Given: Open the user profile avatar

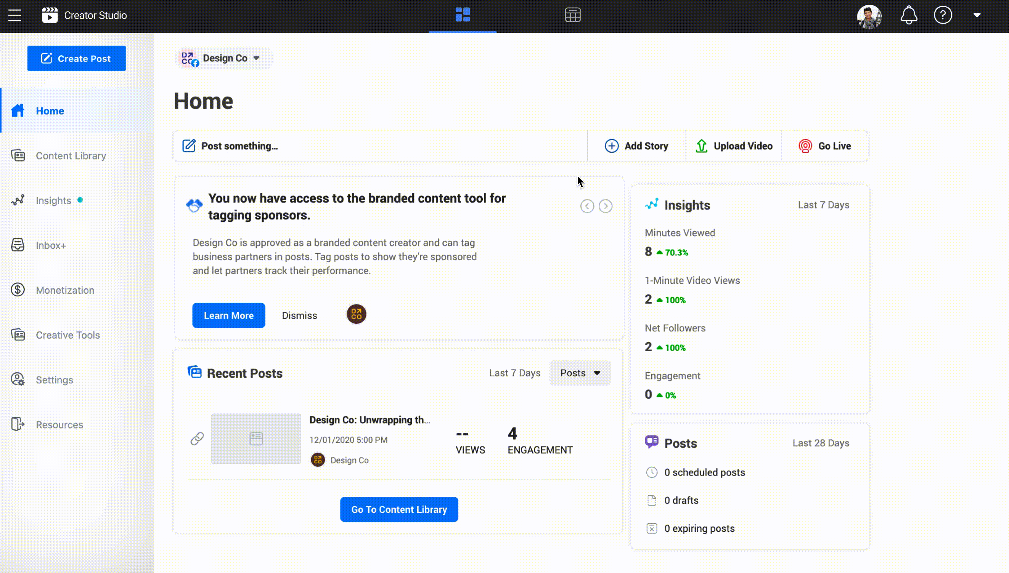Looking at the screenshot, I should (869, 16).
